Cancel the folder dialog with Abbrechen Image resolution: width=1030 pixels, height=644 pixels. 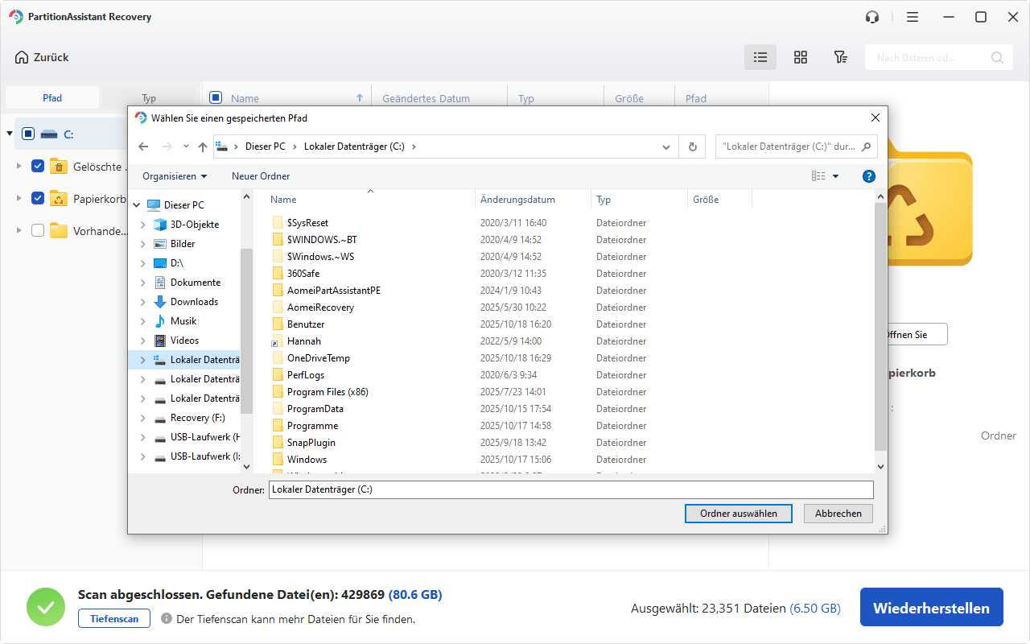[838, 514]
